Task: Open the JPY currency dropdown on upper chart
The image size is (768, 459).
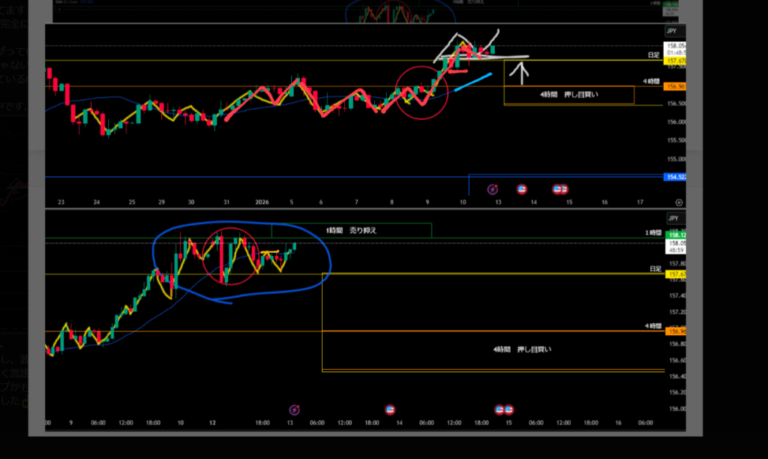Action: click(673, 31)
